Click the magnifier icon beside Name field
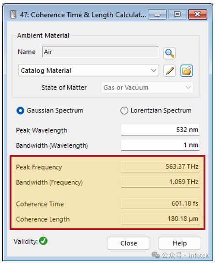The width and height of the screenshot is (215, 264). pyautogui.click(x=169, y=53)
